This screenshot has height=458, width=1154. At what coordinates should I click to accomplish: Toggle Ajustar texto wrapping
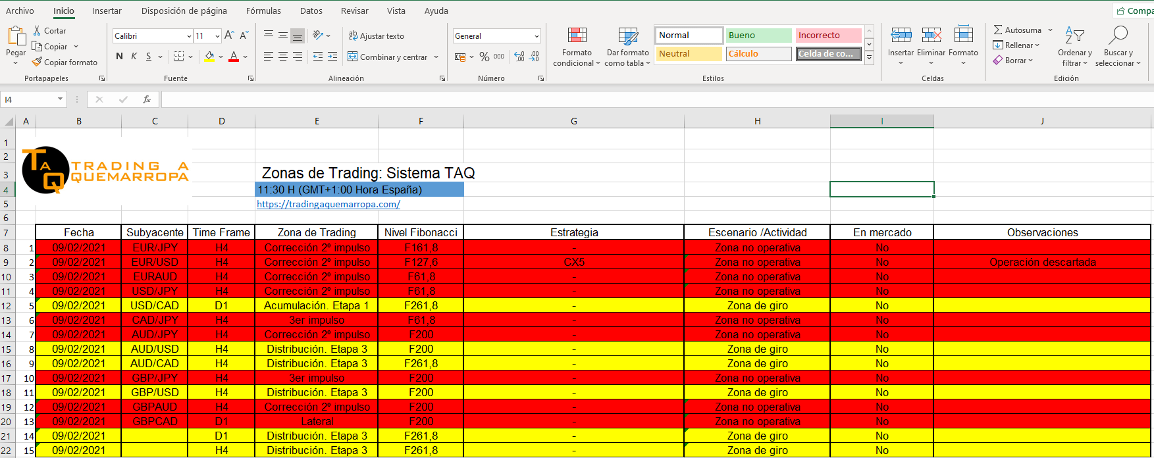click(376, 36)
